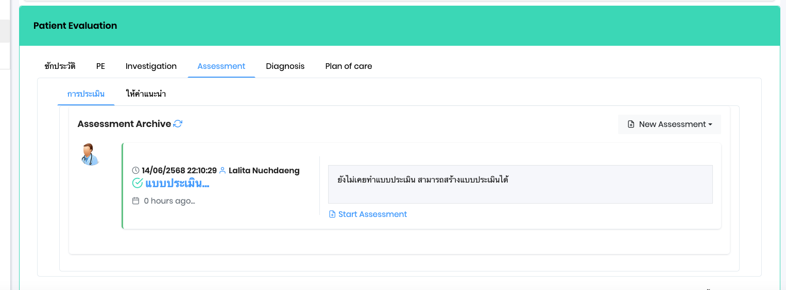Switch to the ซักประวัติ tab
786x290 pixels.
[60, 66]
